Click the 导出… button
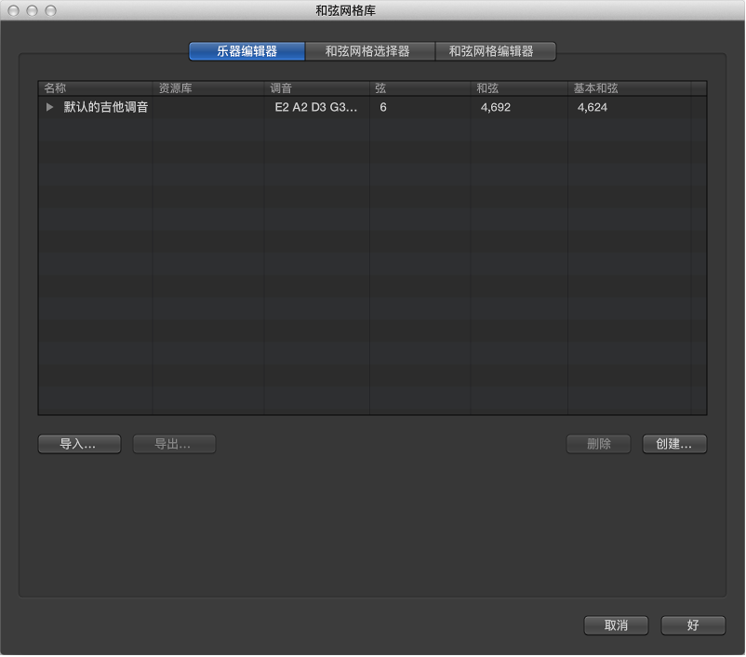746x657 pixels. [x=174, y=444]
